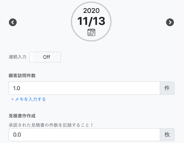Image resolution: width=184 pixels, height=143 pixels.
Task: Focus the 顧客訪問件数 input showing 1.0
Action: (x=84, y=88)
